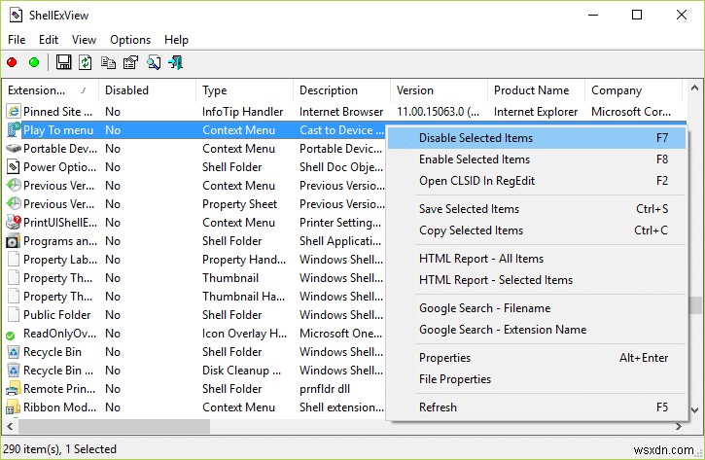Select HTML Report - All Items
This screenshot has width=705, height=460.
(x=537, y=259)
